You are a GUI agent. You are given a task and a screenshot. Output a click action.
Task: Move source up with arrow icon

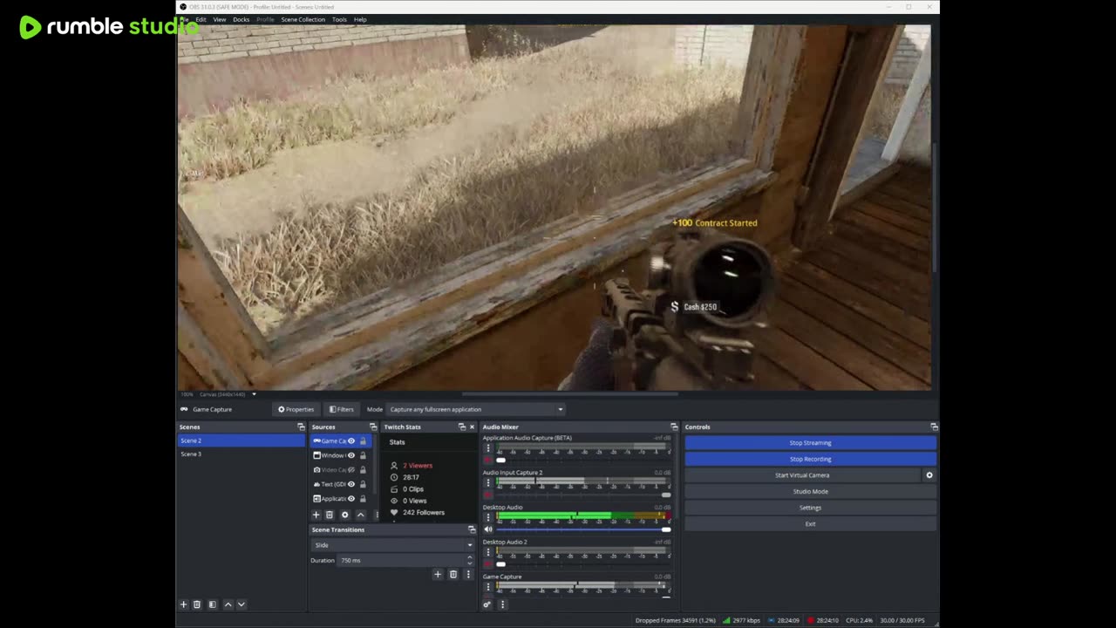coord(360,515)
